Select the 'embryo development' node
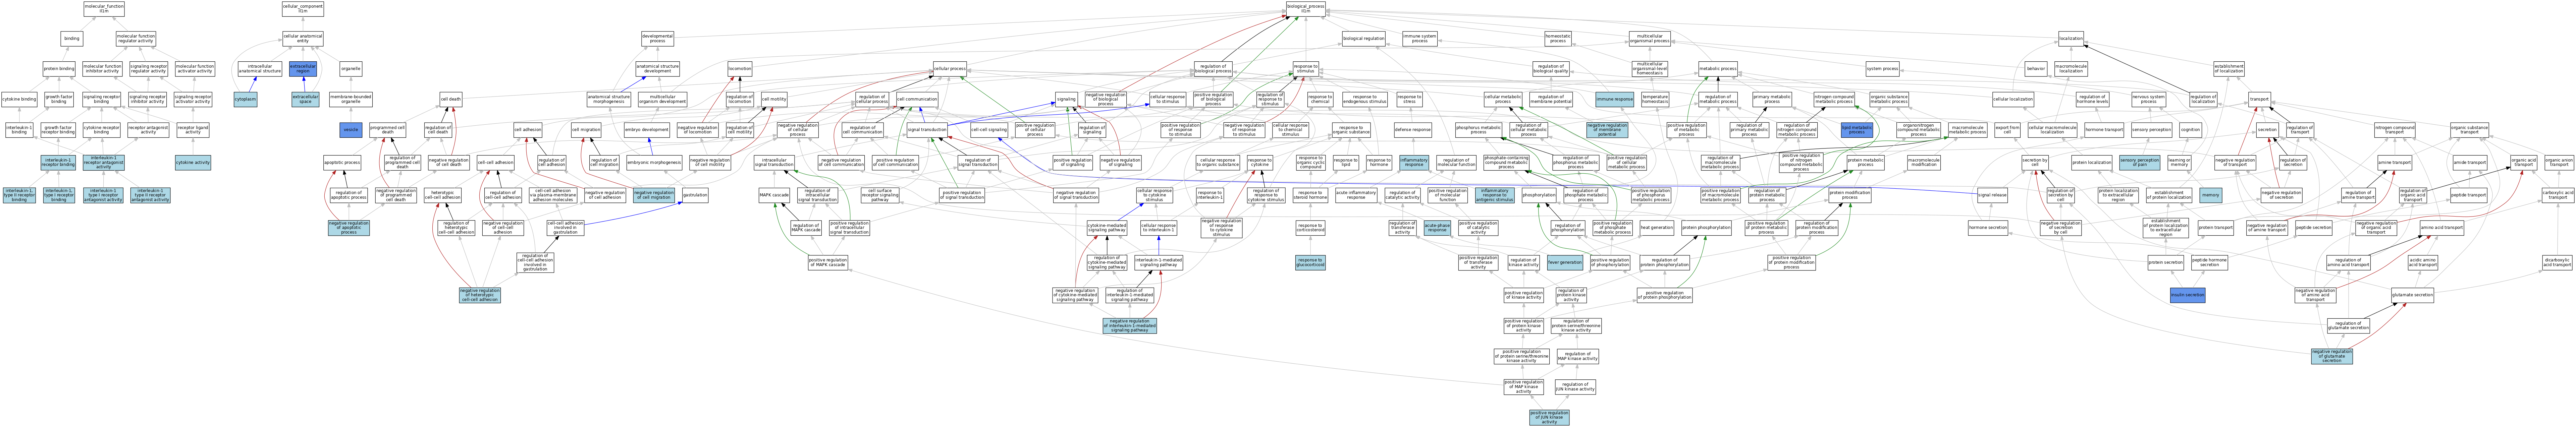Image resolution: width=2576 pixels, height=427 pixels. 647,130
